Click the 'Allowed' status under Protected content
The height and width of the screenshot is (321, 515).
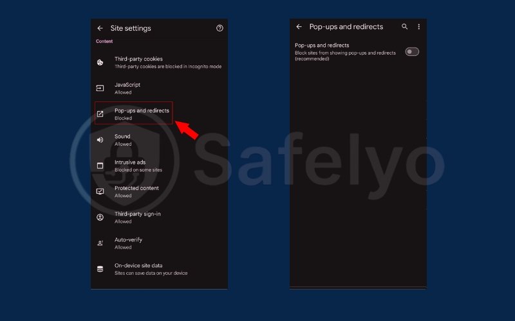tap(123, 196)
